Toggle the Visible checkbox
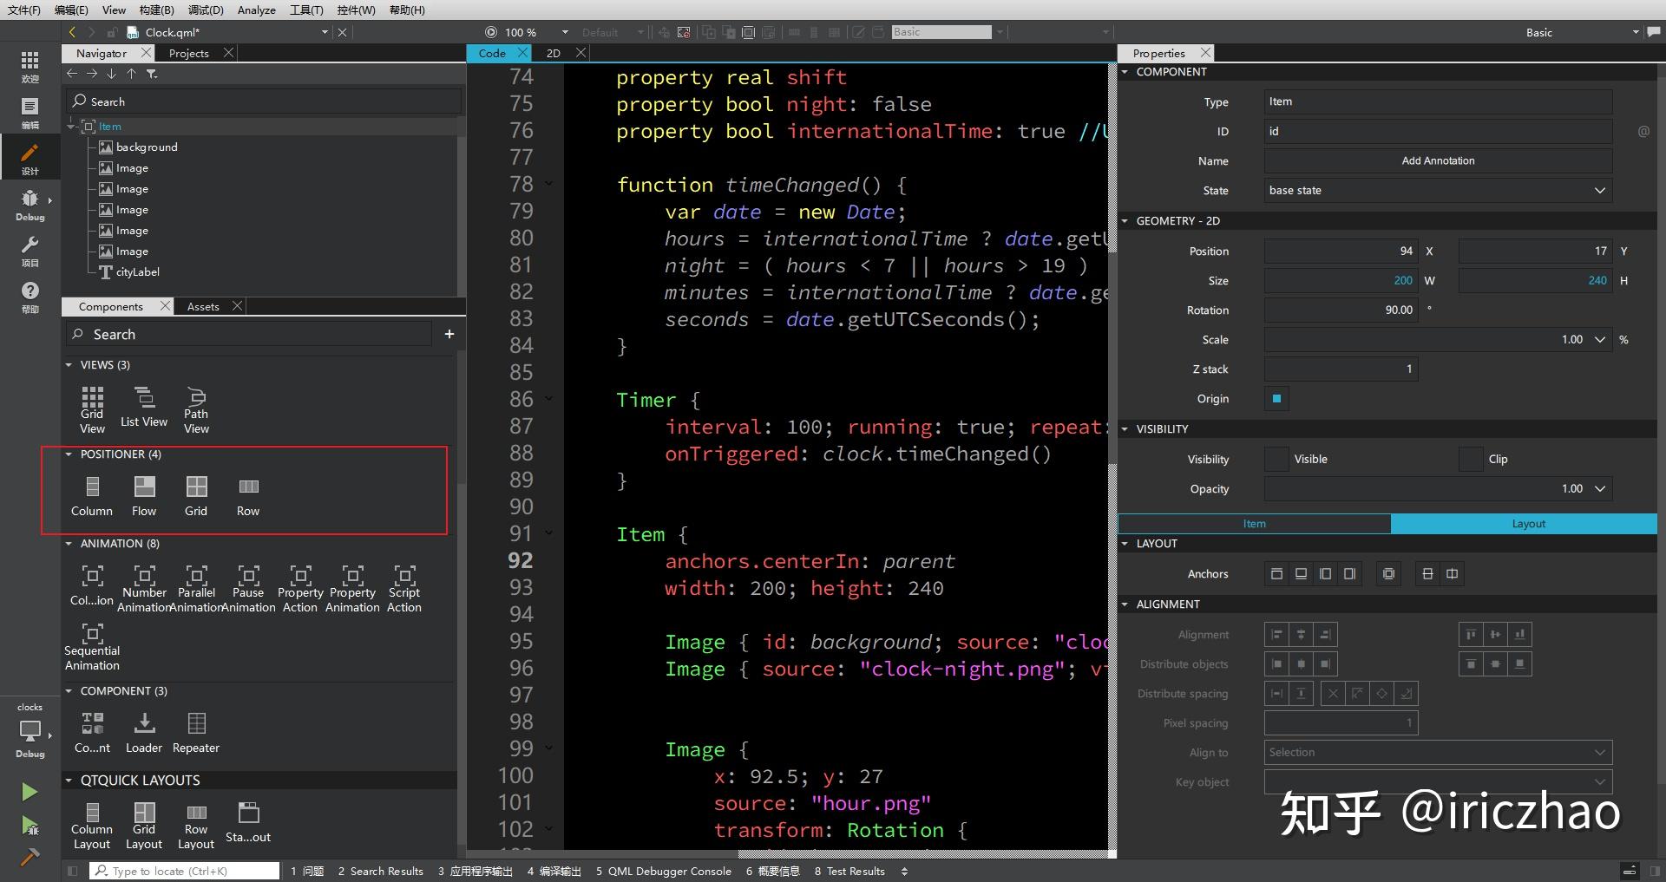The width and height of the screenshot is (1666, 882). [1276, 460]
